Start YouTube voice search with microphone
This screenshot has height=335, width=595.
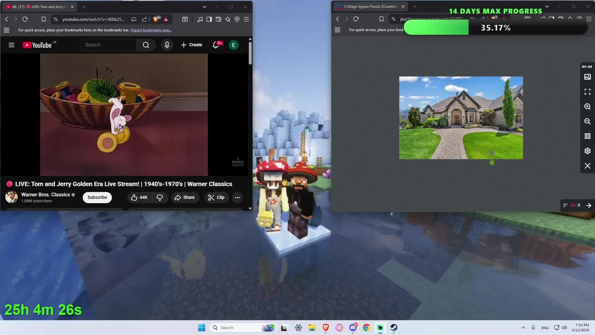point(167,45)
